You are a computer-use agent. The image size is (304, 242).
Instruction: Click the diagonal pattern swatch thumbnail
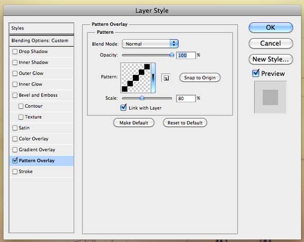[136, 78]
